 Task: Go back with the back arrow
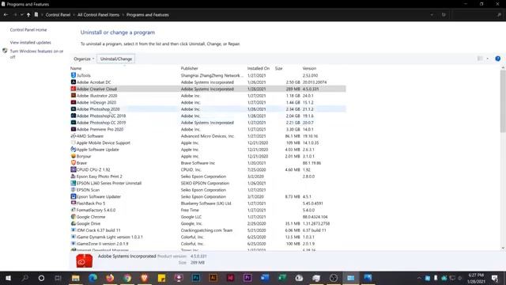[x=6, y=14]
